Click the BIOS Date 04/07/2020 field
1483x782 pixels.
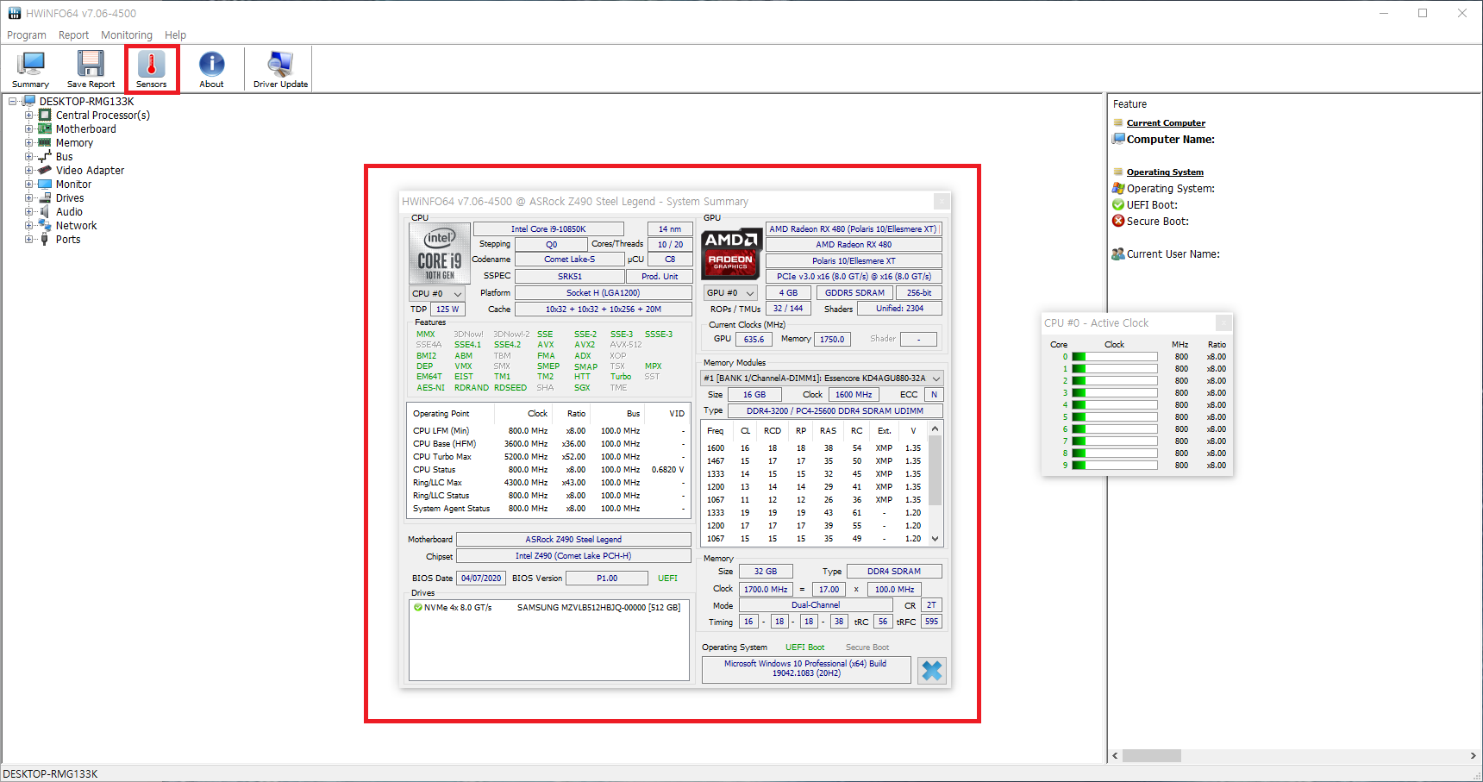[481, 578]
